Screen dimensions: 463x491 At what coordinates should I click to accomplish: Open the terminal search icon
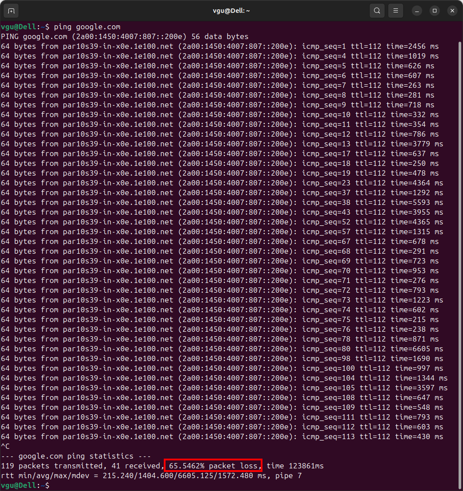click(x=377, y=11)
